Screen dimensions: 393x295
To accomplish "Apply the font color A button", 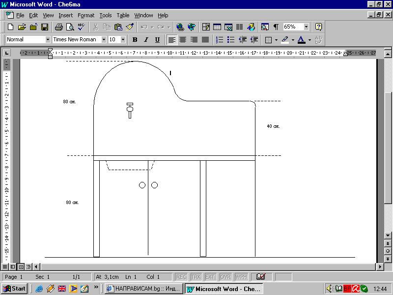I will 302,40.
